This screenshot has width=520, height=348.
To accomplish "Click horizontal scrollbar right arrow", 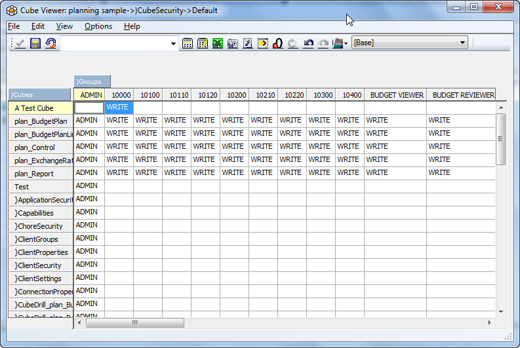I will [489, 322].
